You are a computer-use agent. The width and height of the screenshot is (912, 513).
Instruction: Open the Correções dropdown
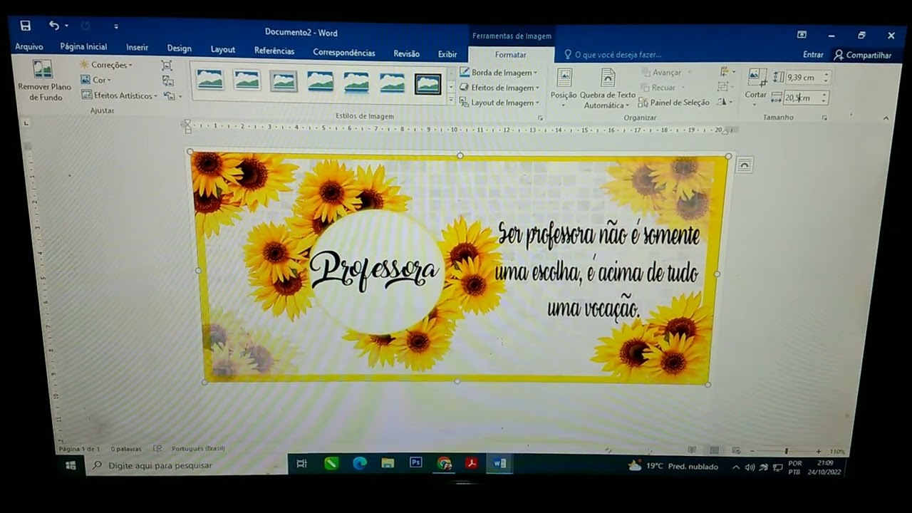[106, 65]
